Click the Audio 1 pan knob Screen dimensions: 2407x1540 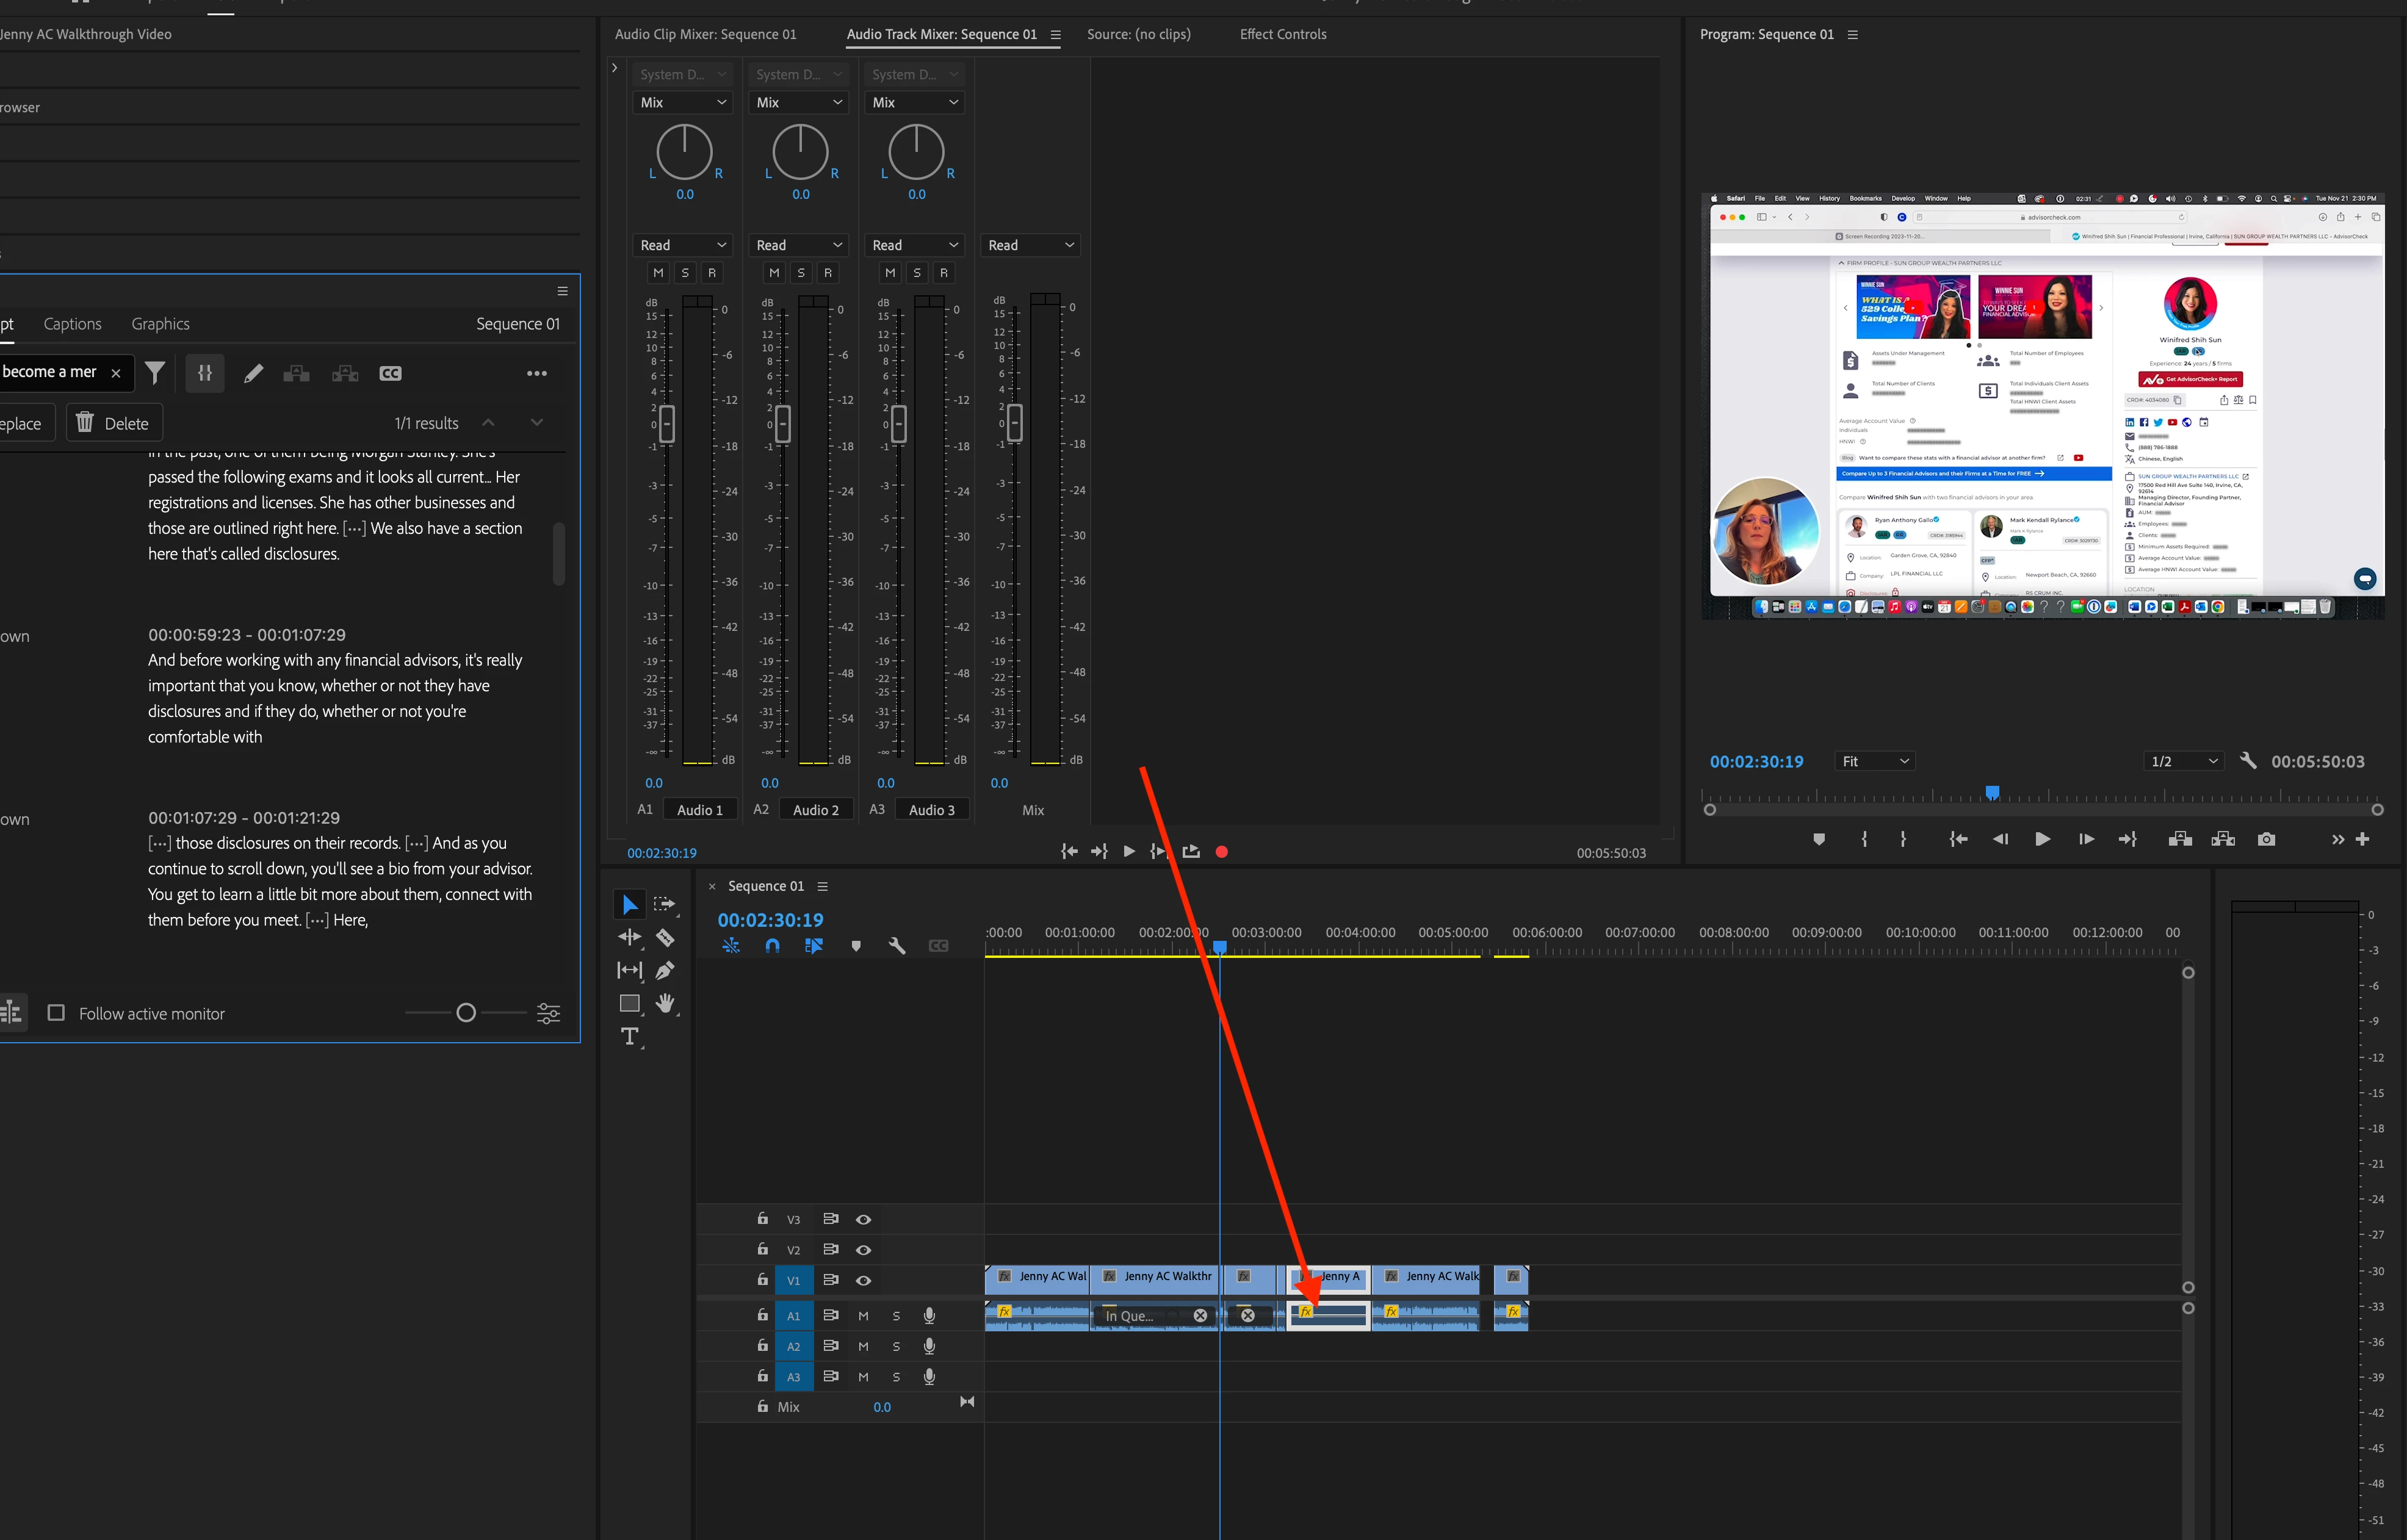(x=684, y=152)
